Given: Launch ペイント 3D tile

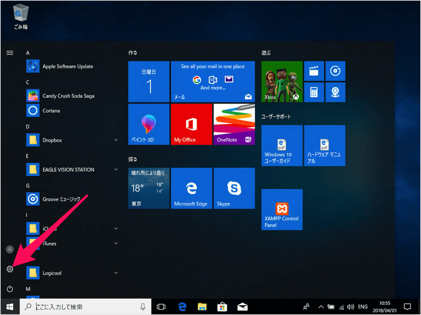Looking at the screenshot, I should click(x=149, y=124).
